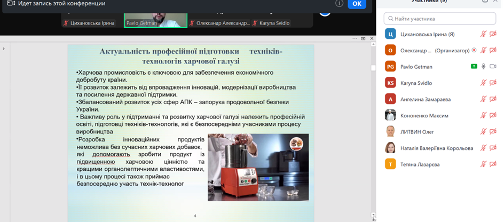504x222 pixels.
Task: Expand the slide thumbnail pane chevron
Action: click(x=4, y=49)
